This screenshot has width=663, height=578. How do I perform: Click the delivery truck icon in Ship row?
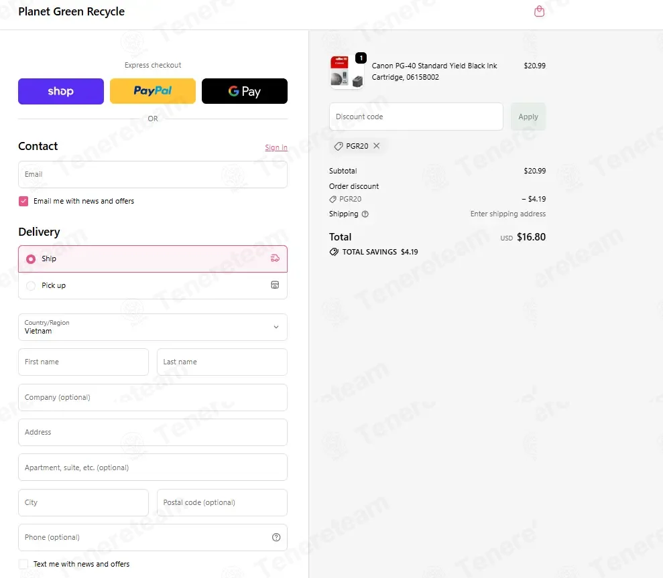click(x=275, y=258)
